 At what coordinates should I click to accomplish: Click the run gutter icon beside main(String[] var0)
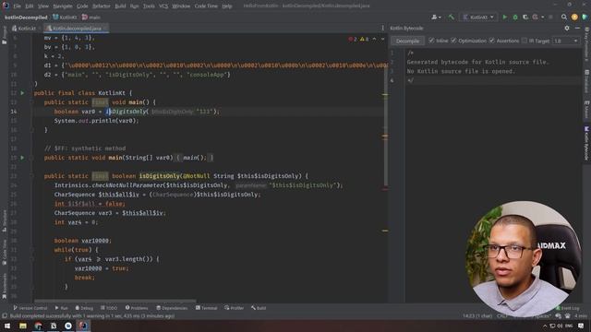(22, 158)
